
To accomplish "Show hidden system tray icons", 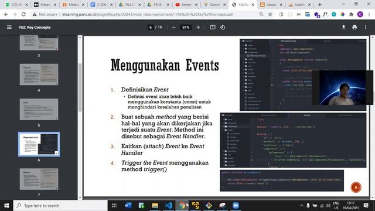I will point(301,206).
